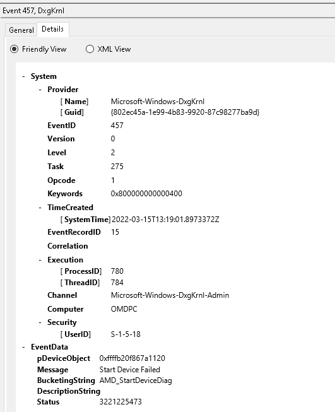The height and width of the screenshot is (412, 335).
Task: Select Channel value Microsoft-Windows-DxgKrnl-Admin
Action: tap(170, 295)
